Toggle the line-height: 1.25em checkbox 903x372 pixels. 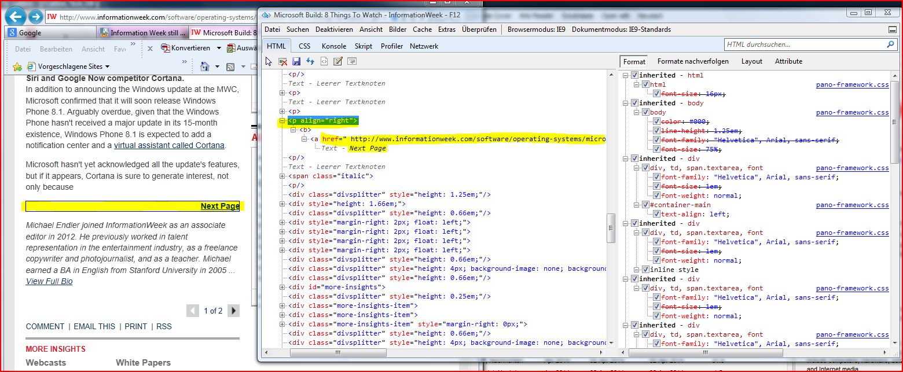(656, 131)
